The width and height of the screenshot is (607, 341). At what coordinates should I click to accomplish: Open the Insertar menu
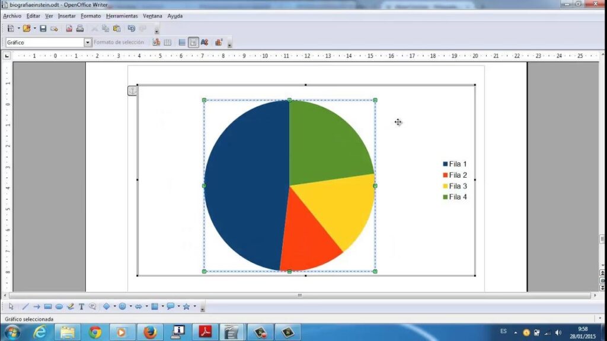(x=66, y=16)
